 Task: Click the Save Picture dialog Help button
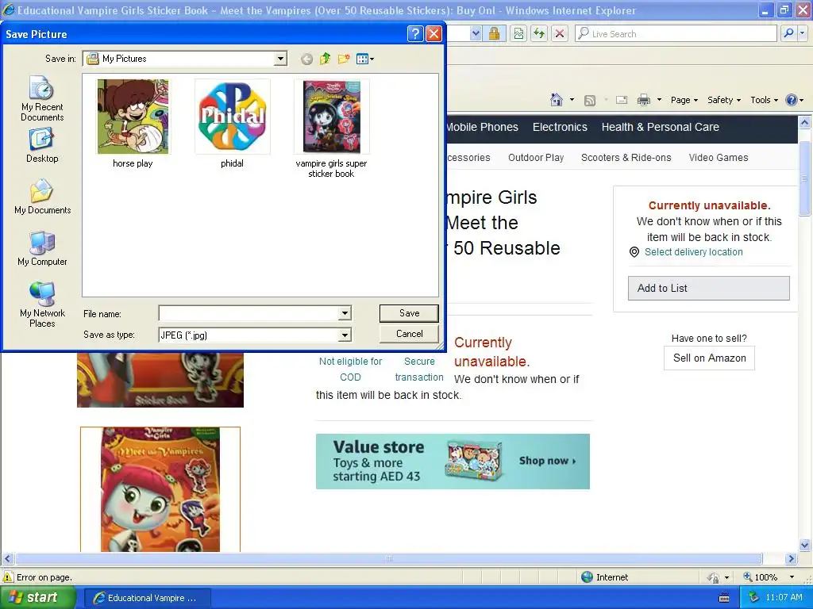coord(414,33)
